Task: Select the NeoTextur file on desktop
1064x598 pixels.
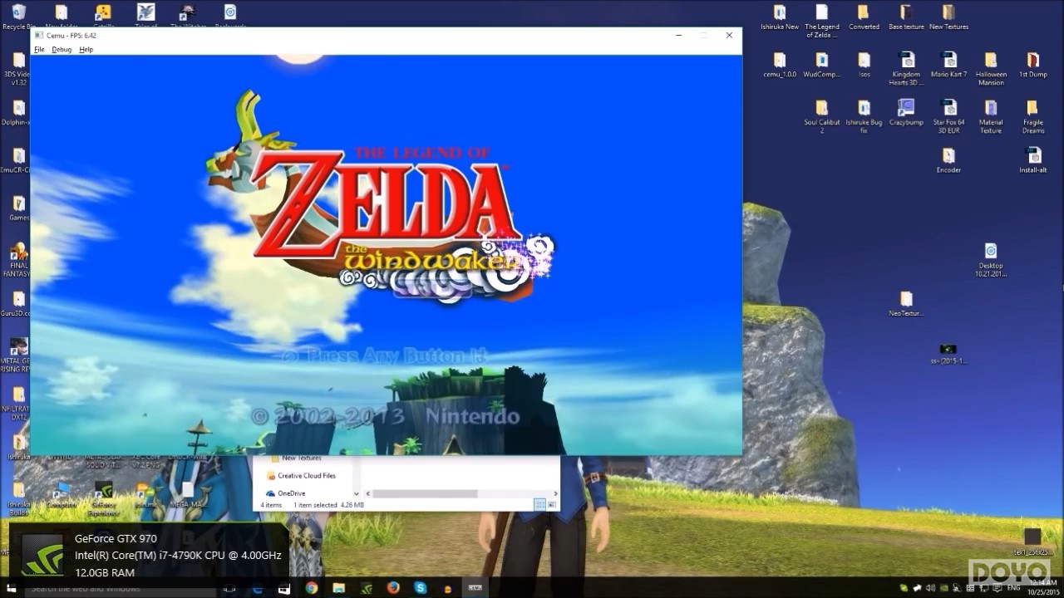Action: pyautogui.click(x=906, y=304)
